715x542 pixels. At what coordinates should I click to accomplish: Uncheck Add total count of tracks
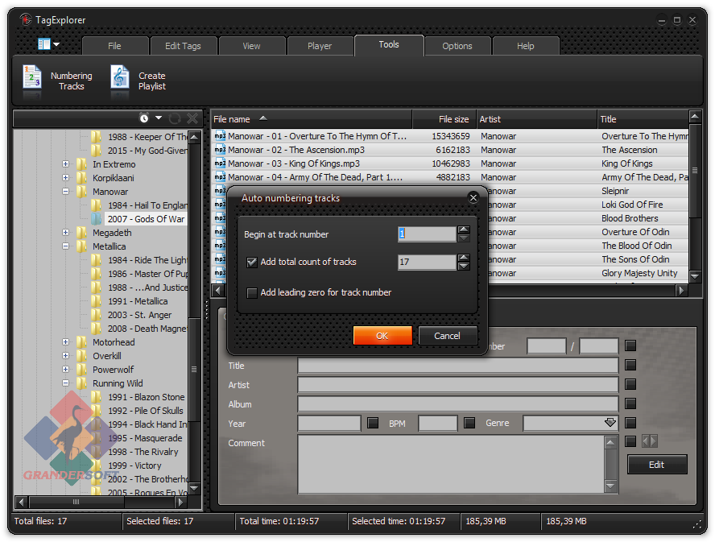pos(252,262)
